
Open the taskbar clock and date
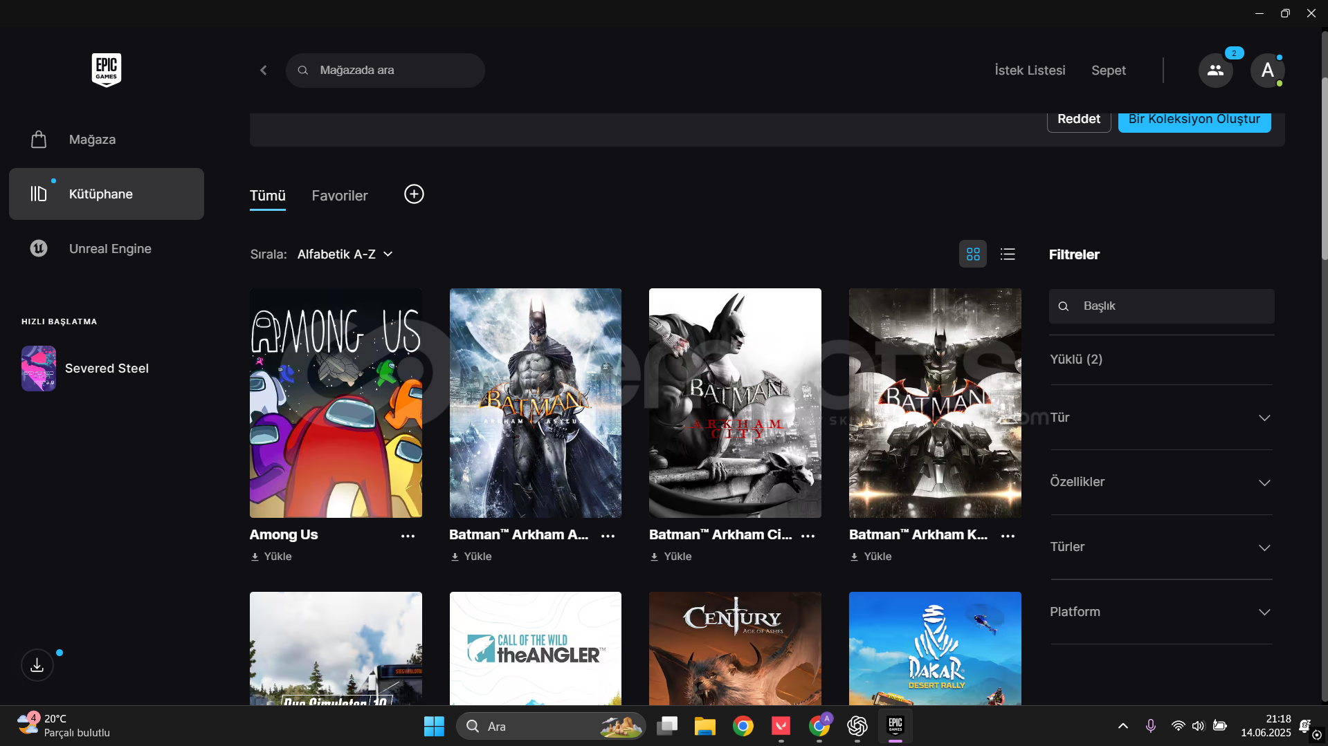(1266, 726)
